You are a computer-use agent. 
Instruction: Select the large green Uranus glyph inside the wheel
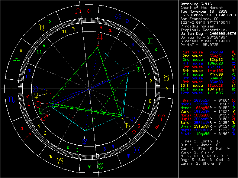point(138,68)
